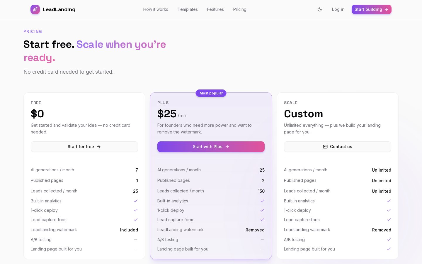Viewport: 422px width, 264px height.
Task: Click the Scale plan AI generations Unlimited value
Action: tap(382, 170)
